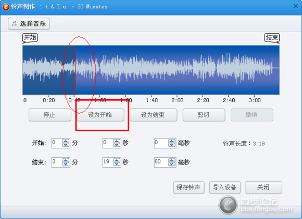This screenshot has width=302, height=219.
Task: Click the 开始 start marker flag
Action: click(30, 37)
